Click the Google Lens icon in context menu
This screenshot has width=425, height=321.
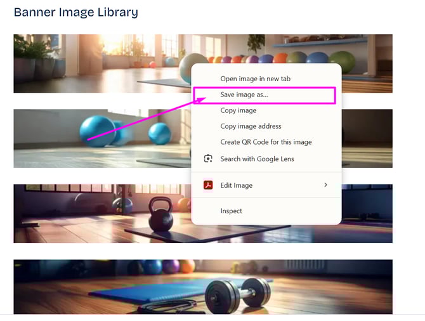[207, 159]
